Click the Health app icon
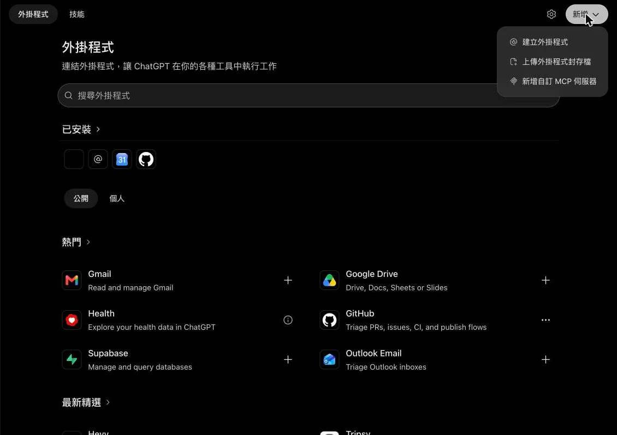The height and width of the screenshot is (435, 617). (x=72, y=320)
